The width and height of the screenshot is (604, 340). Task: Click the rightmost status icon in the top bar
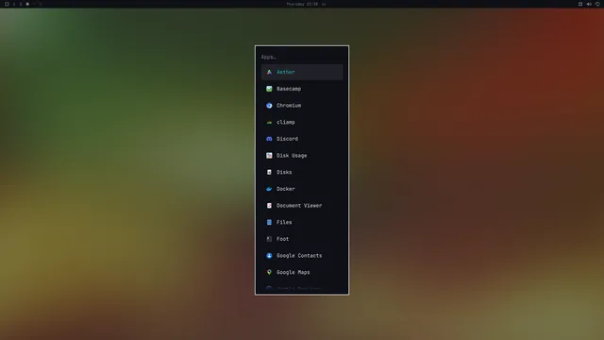coord(597,4)
